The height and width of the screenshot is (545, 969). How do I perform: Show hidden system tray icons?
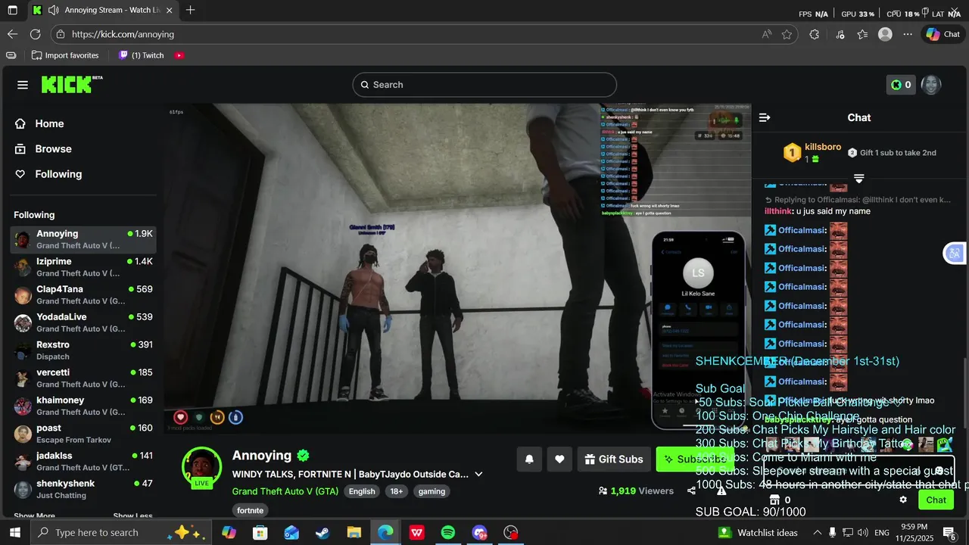tap(817, 532)
